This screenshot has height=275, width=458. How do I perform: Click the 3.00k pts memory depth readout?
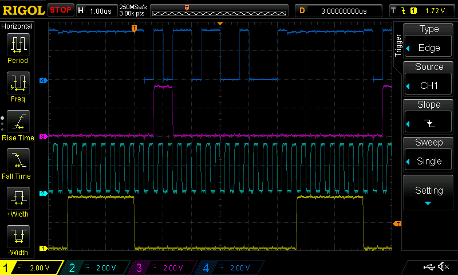coord(132,14)
